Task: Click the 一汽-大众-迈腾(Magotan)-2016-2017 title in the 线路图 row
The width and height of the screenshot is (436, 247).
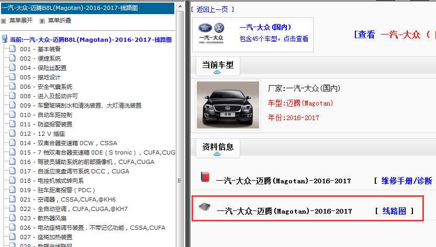Action: pyautogui.click(x=284, y=211)
